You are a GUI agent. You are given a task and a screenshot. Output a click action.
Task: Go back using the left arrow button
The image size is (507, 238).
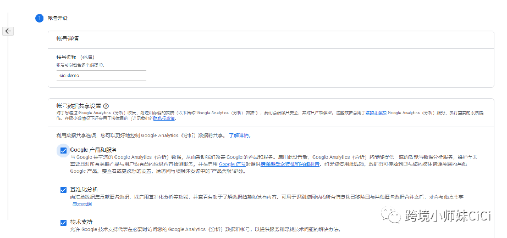8,31
